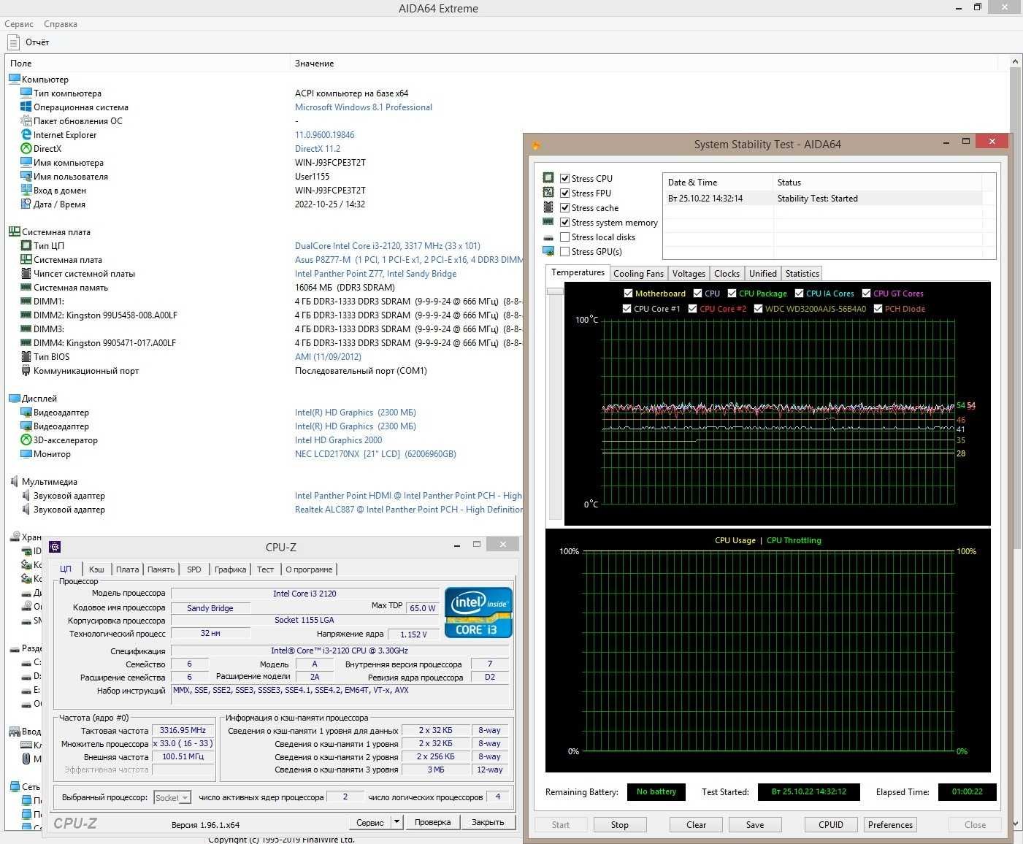Click the CPUID button
The height and width of the screenshot is (844, 1023).
point(831,825)
